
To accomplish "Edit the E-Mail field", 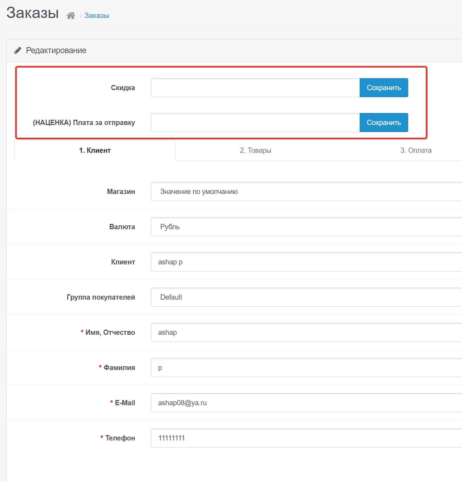I will tap(306, 403).
